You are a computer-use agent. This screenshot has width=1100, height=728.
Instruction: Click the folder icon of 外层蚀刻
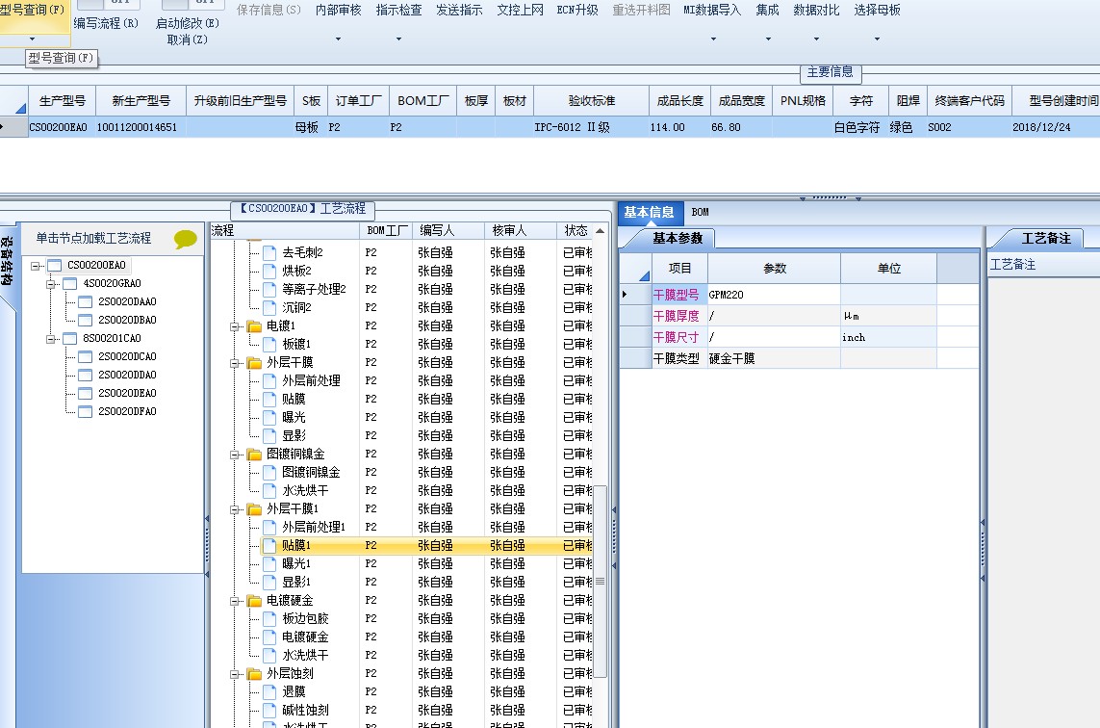click(255, 673)
